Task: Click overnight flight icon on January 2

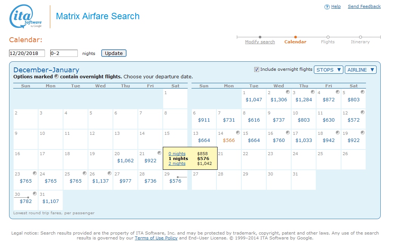Action: point(289,91)
